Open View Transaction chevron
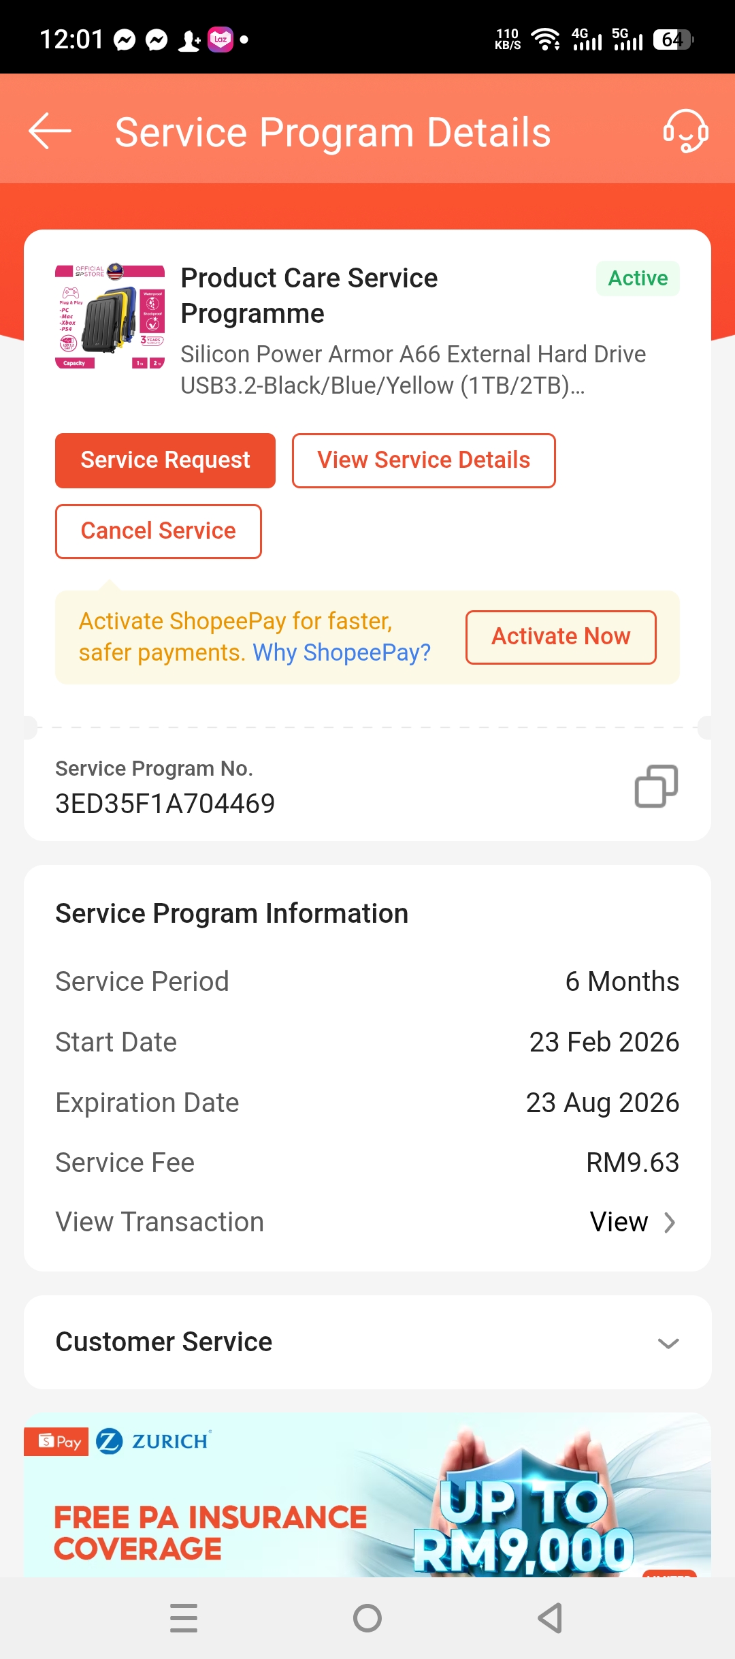The width and height of the screenshot is (735, 1659). click(669, 1222)
